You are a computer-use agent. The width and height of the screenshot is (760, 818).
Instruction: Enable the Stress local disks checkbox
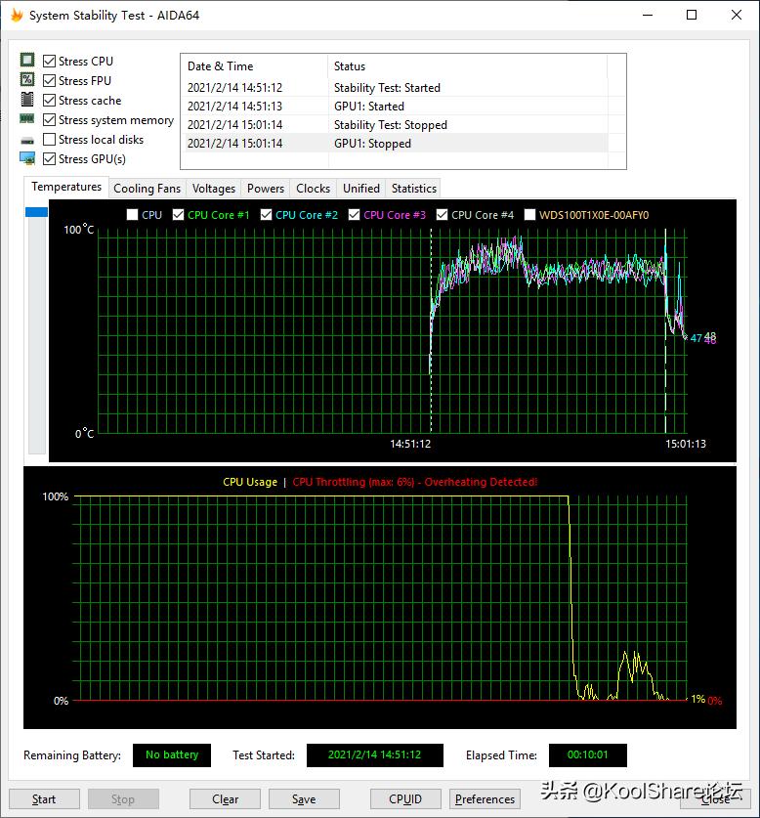[49, 140]
